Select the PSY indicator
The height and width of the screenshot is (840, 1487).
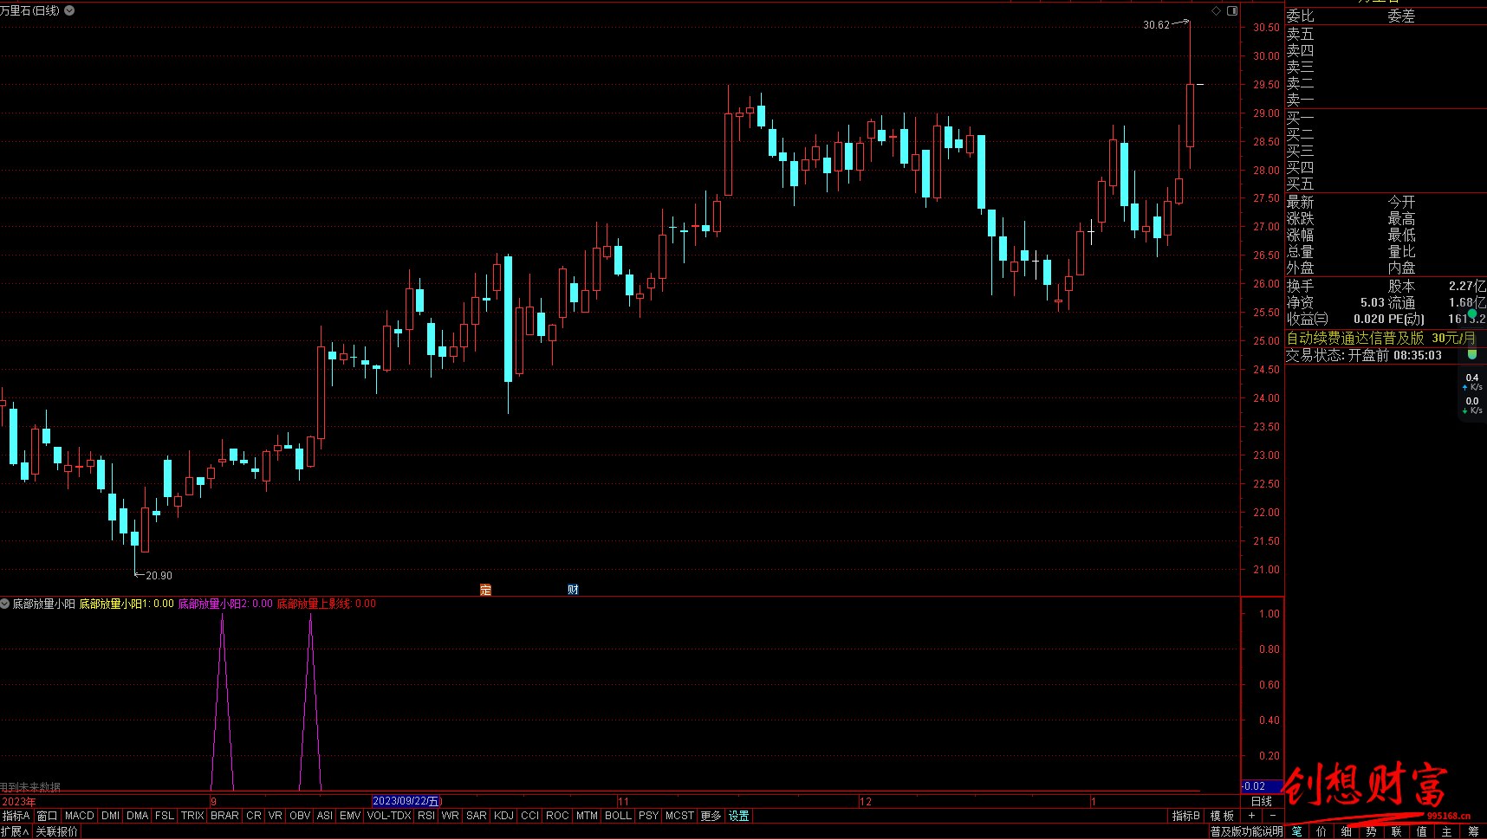(648, 816)
